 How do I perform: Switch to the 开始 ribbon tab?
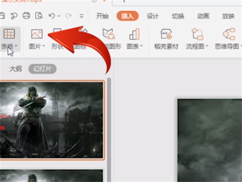tap(102, 16)
